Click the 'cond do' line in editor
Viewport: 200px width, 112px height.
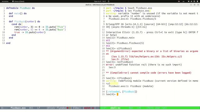16,24
